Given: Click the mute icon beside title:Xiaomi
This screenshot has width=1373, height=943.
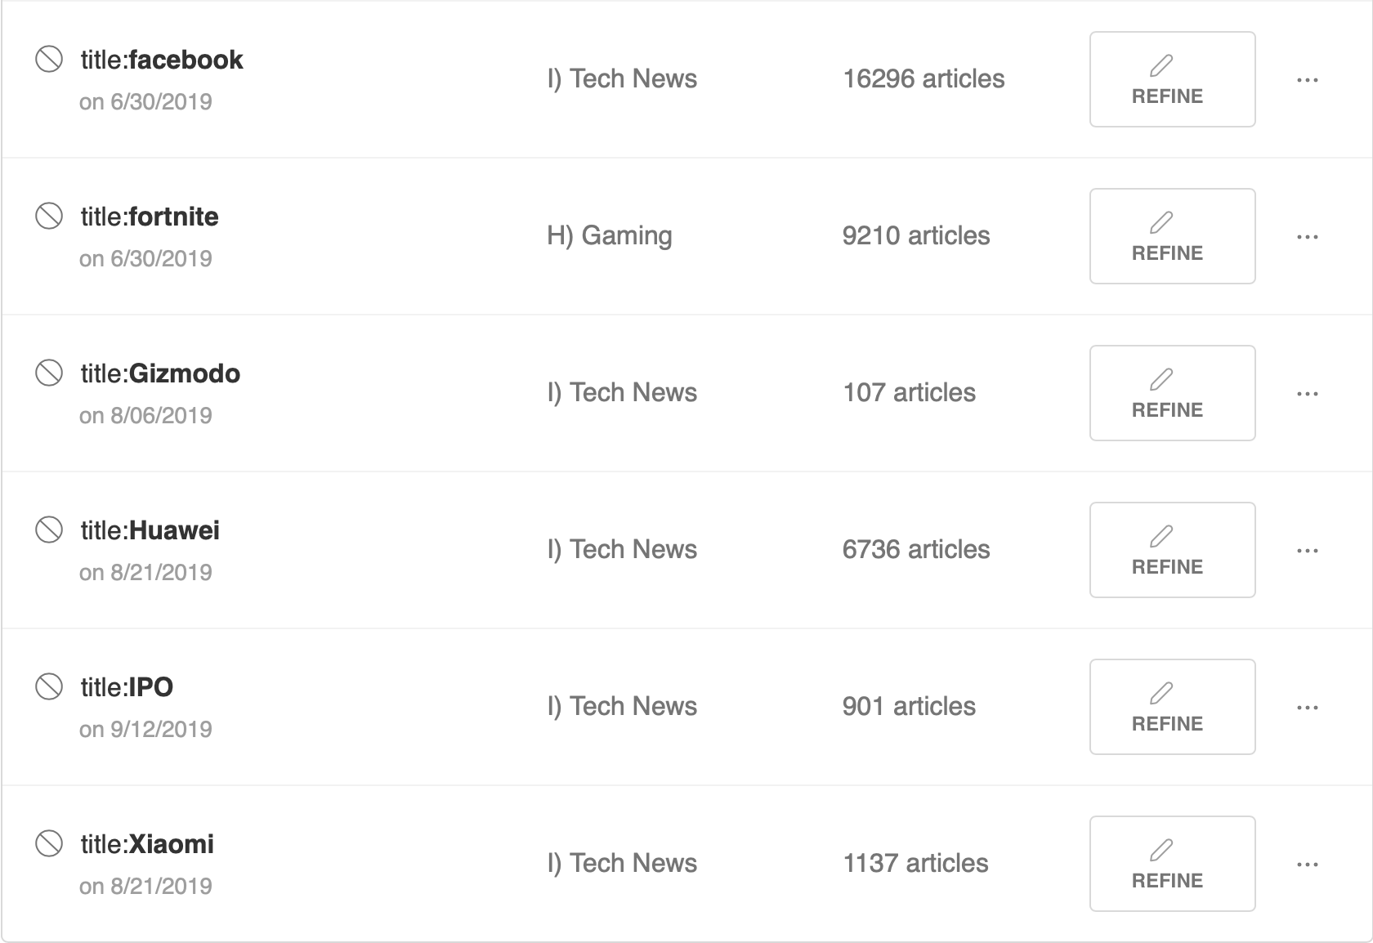Looking at the screenshot, I should point(49,844).
